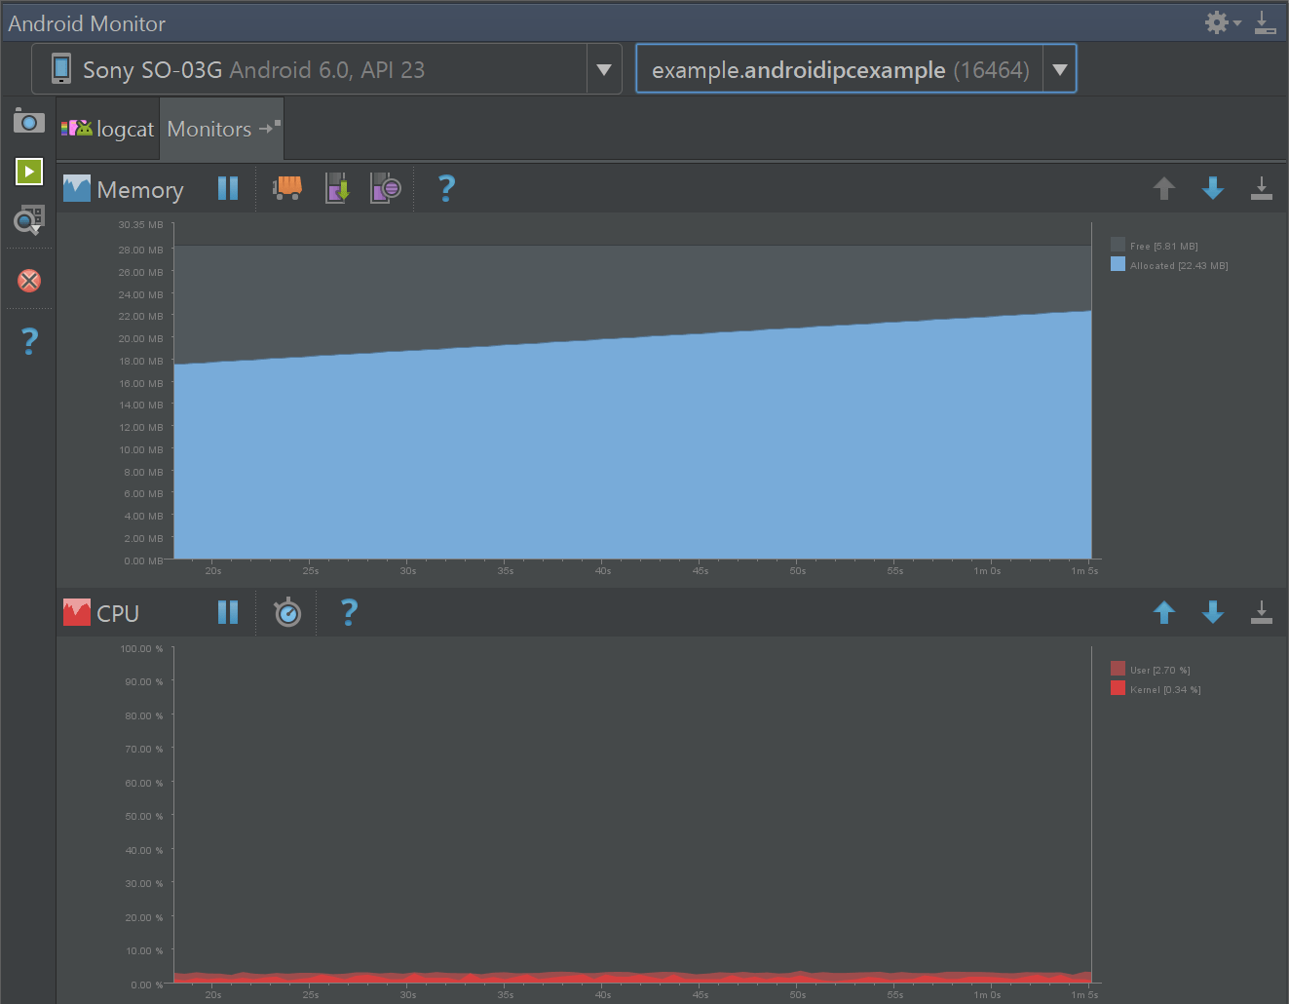Click the 20.00 MB axis label
This screenshot has height=1004, width=1289.
(141, 338)
